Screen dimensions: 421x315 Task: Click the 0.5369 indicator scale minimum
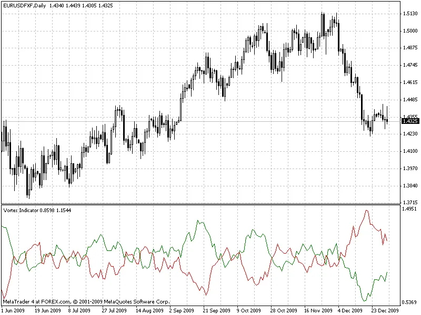(x=410, y=302)
